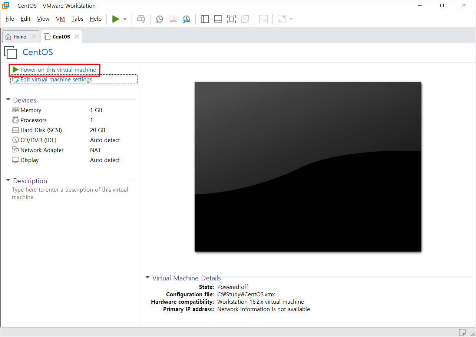The height and width of the screenshot is (337, 476).
Task: Click the Processors CPU icon
Action: [15, 120]
